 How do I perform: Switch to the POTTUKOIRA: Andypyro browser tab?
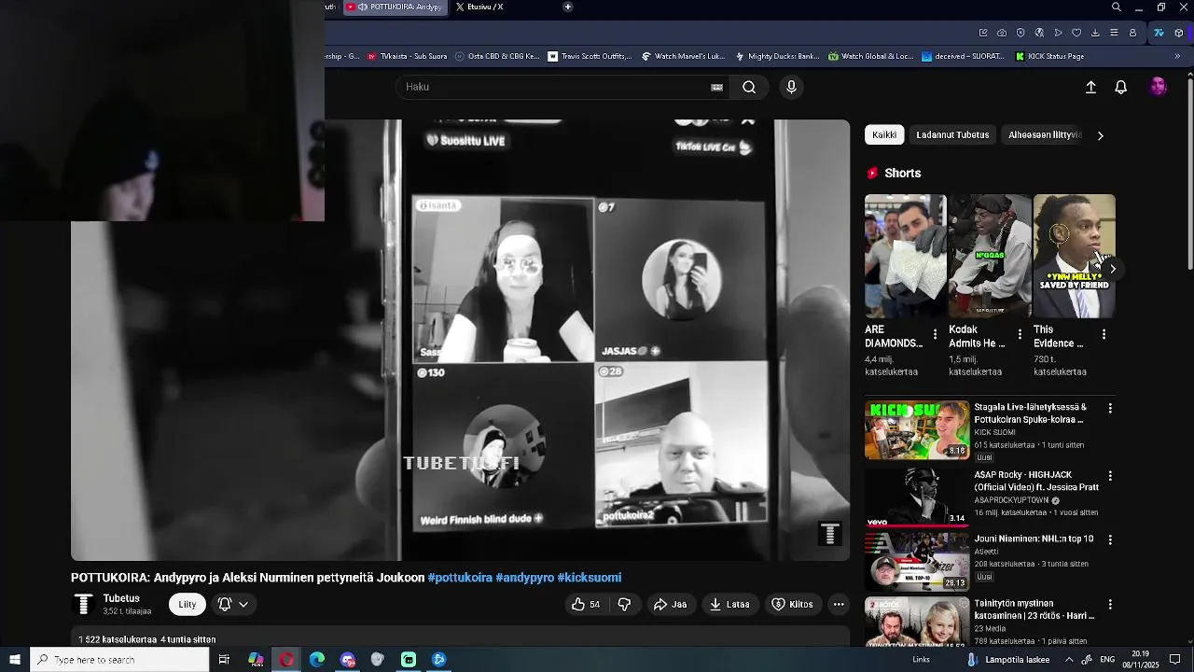pyautogui.click(x=396, y=7)
